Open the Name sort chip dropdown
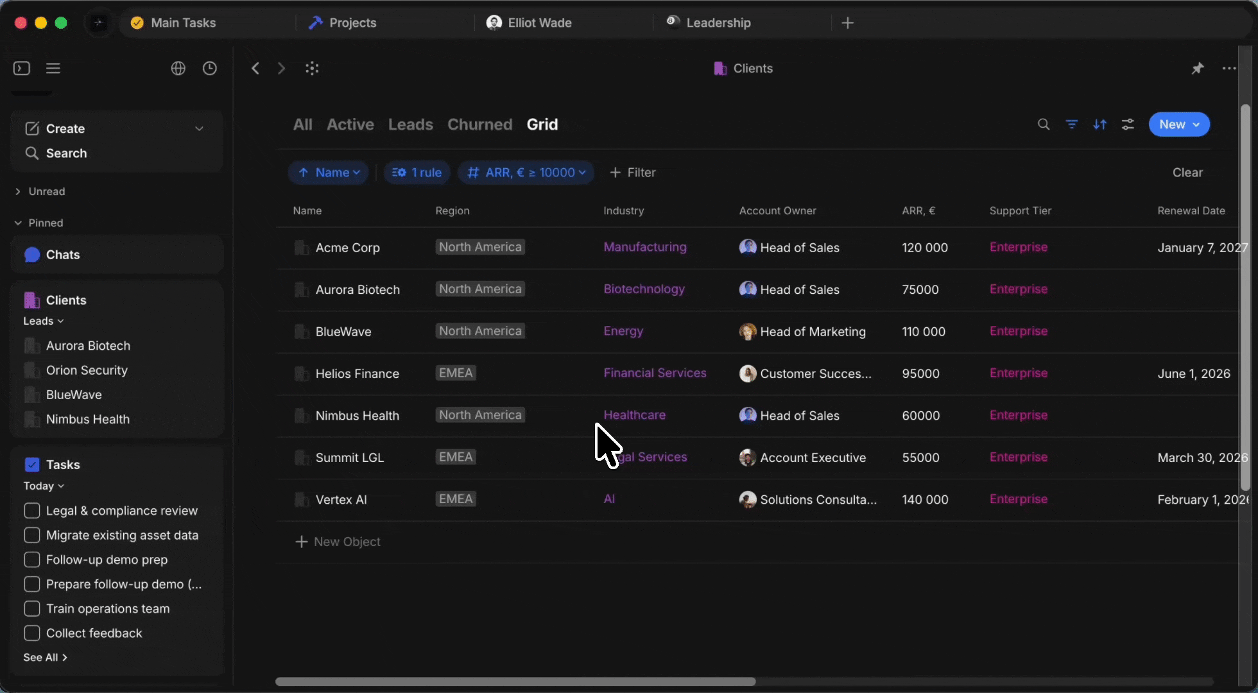This screenshot has width=1258, height=693. click(328, 173)
